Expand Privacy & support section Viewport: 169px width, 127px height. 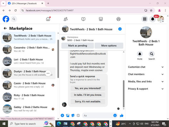tap(146, 89)
